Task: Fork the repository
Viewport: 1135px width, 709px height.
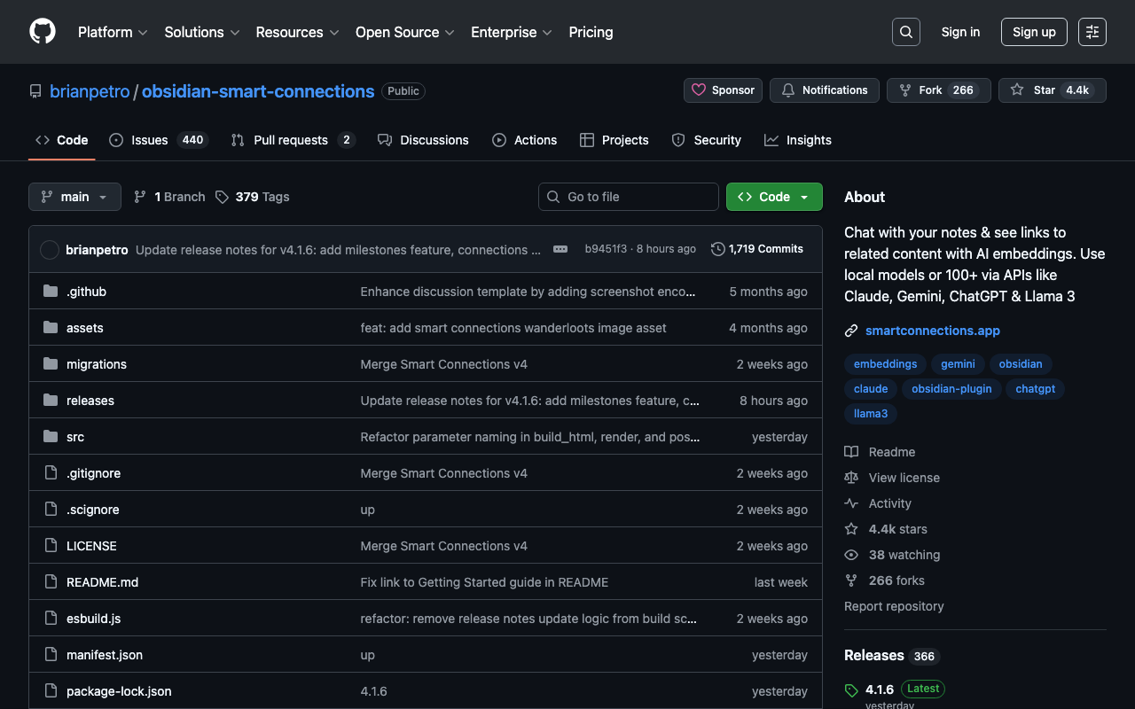Action: [x=938, y=90]
